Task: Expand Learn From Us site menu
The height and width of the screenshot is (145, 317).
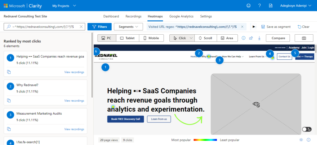Action: click(258, 57)
